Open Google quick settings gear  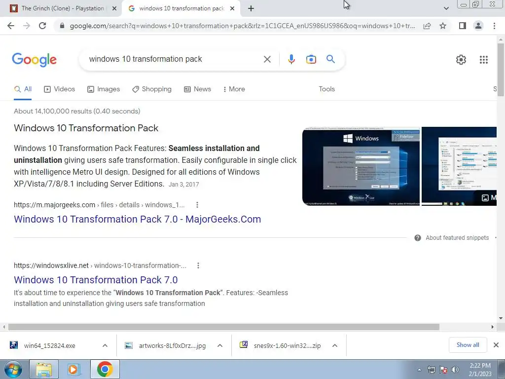[461, 60]
